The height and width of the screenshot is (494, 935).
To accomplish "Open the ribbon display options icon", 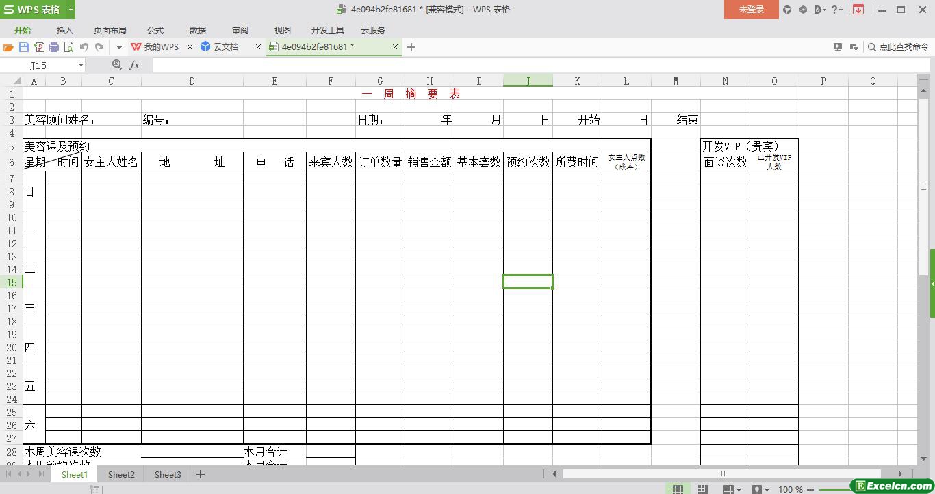I will [x=854, y=47].
